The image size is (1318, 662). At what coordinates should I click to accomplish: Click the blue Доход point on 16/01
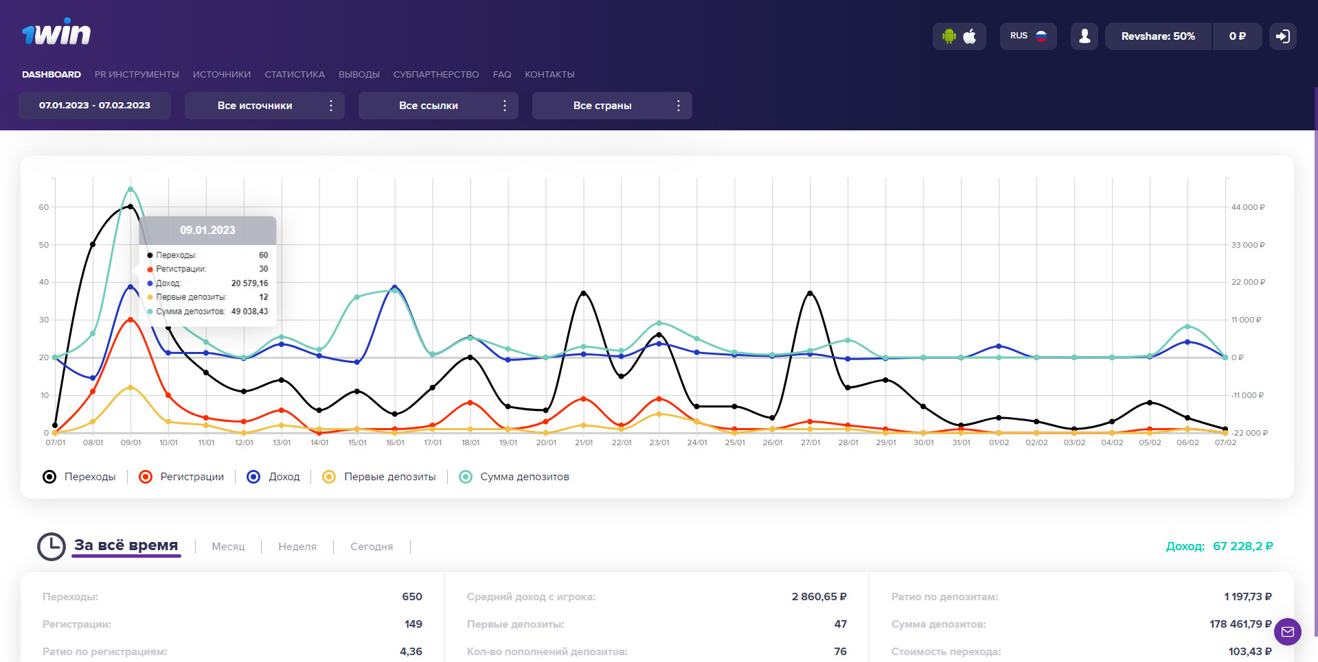point(394,287)
